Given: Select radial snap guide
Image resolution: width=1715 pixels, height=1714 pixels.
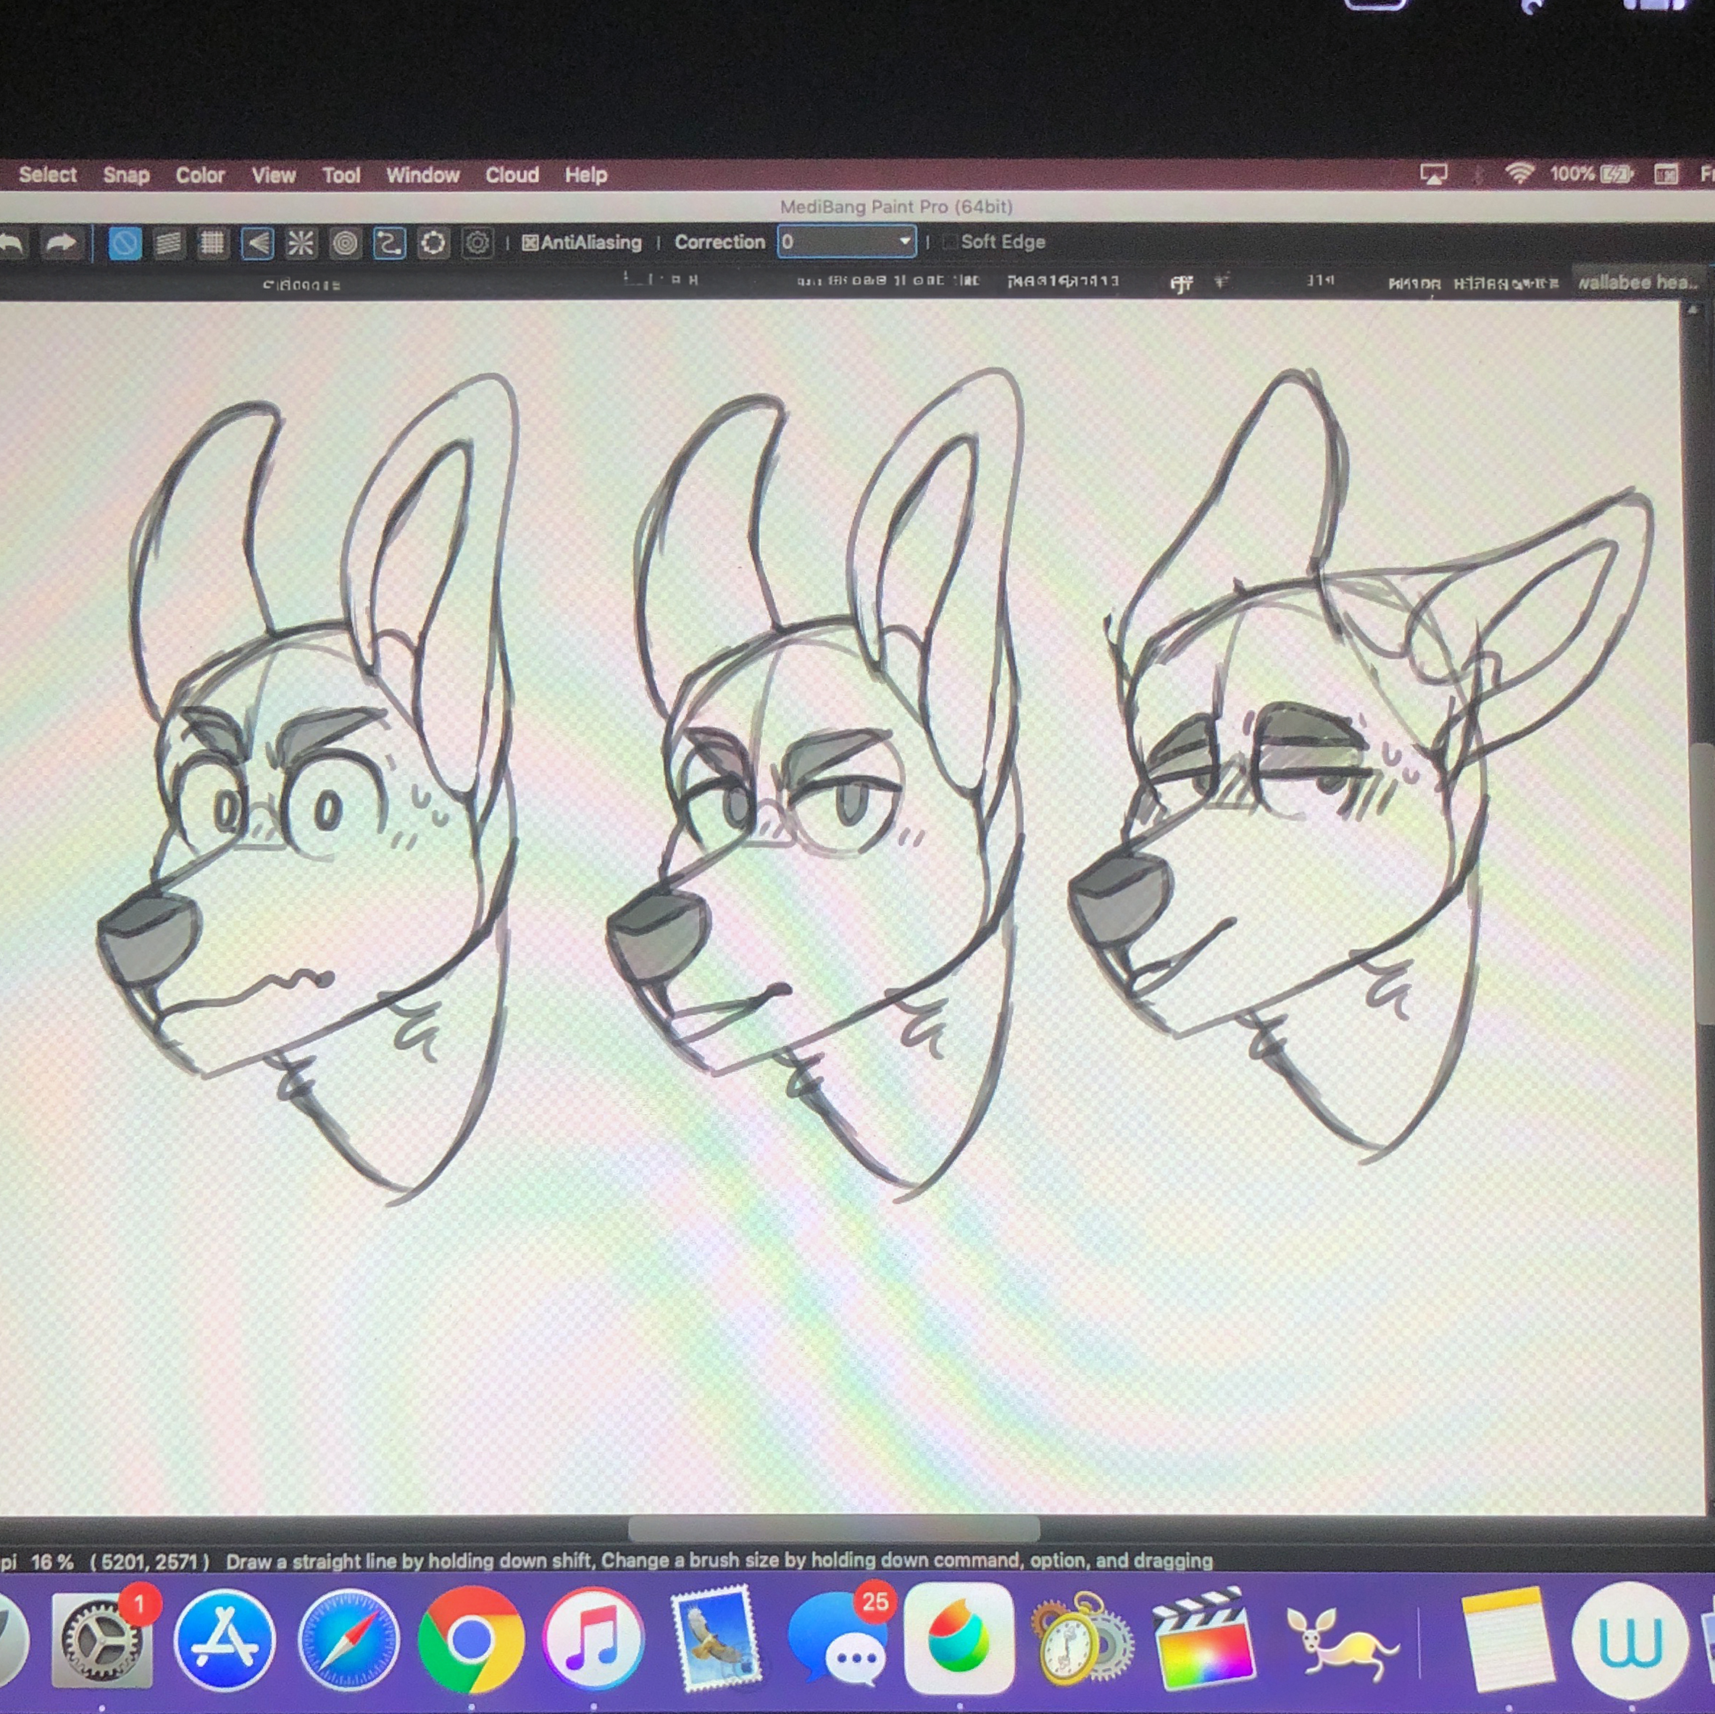Looking at the screenshot, I should coord(301,243).
